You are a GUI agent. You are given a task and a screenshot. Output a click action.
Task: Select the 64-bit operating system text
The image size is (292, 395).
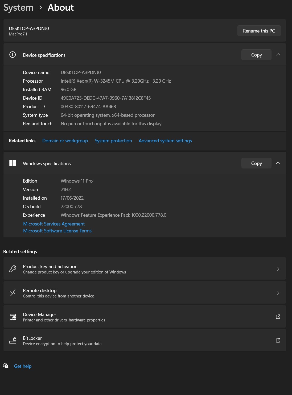(x=108, y=115)
